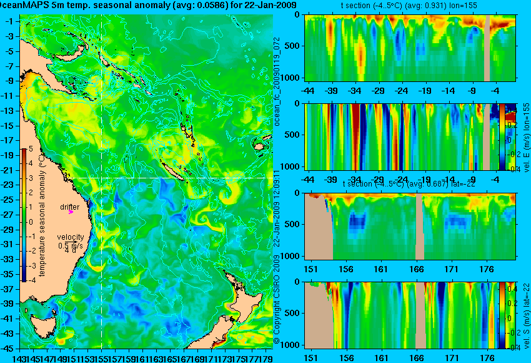Click the '166' tick under the lat=-22 temperature section
531x363 pixels.
pos(417,269)
